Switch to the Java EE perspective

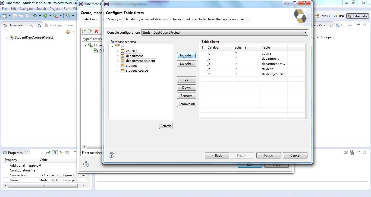323,16
